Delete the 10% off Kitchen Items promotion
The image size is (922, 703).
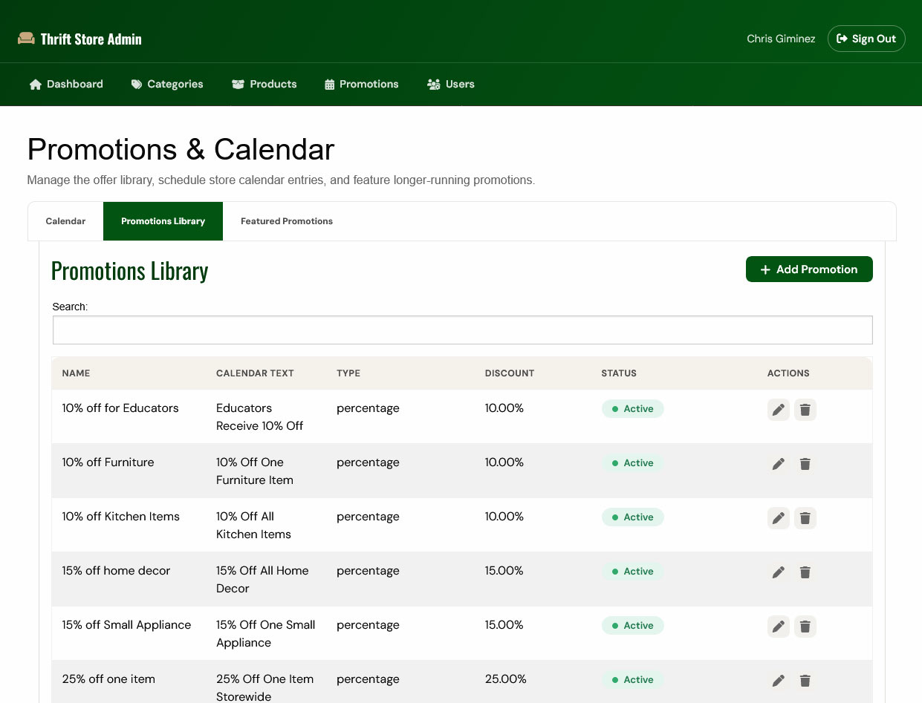[805, 518]
